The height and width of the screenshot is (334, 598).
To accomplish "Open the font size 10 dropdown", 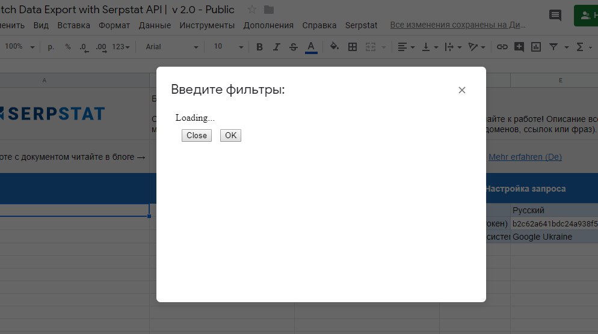I will pos(227,47).
